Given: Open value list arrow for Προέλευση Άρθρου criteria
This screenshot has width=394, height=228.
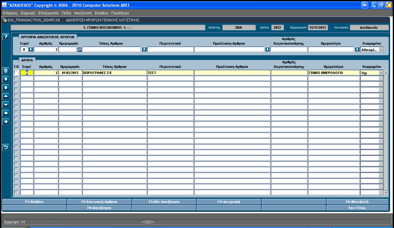Looking at the screenshot, I should pos(267,50).
